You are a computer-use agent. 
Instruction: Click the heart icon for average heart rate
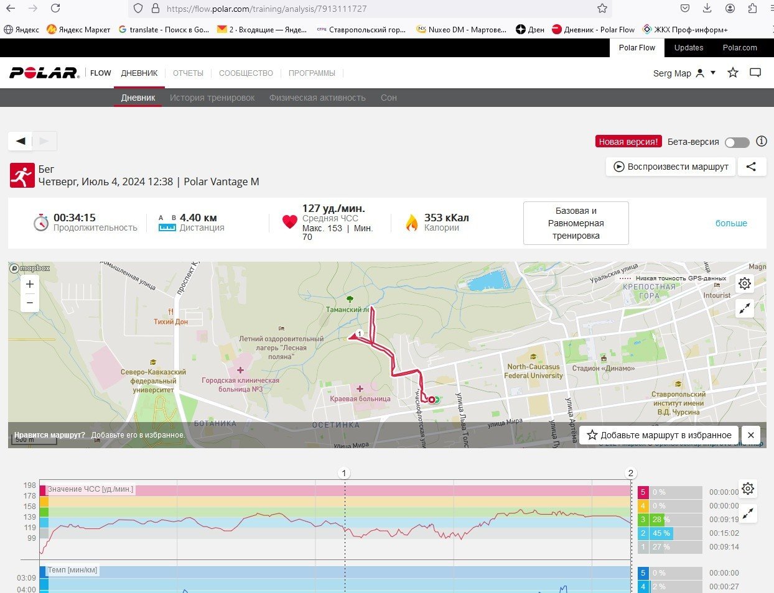pyautogui.click(x=290, y=223)
